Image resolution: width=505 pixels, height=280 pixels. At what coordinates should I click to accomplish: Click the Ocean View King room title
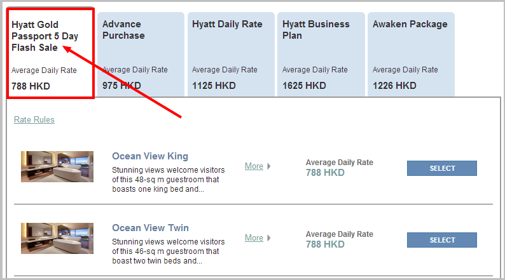tap(150, 156)
